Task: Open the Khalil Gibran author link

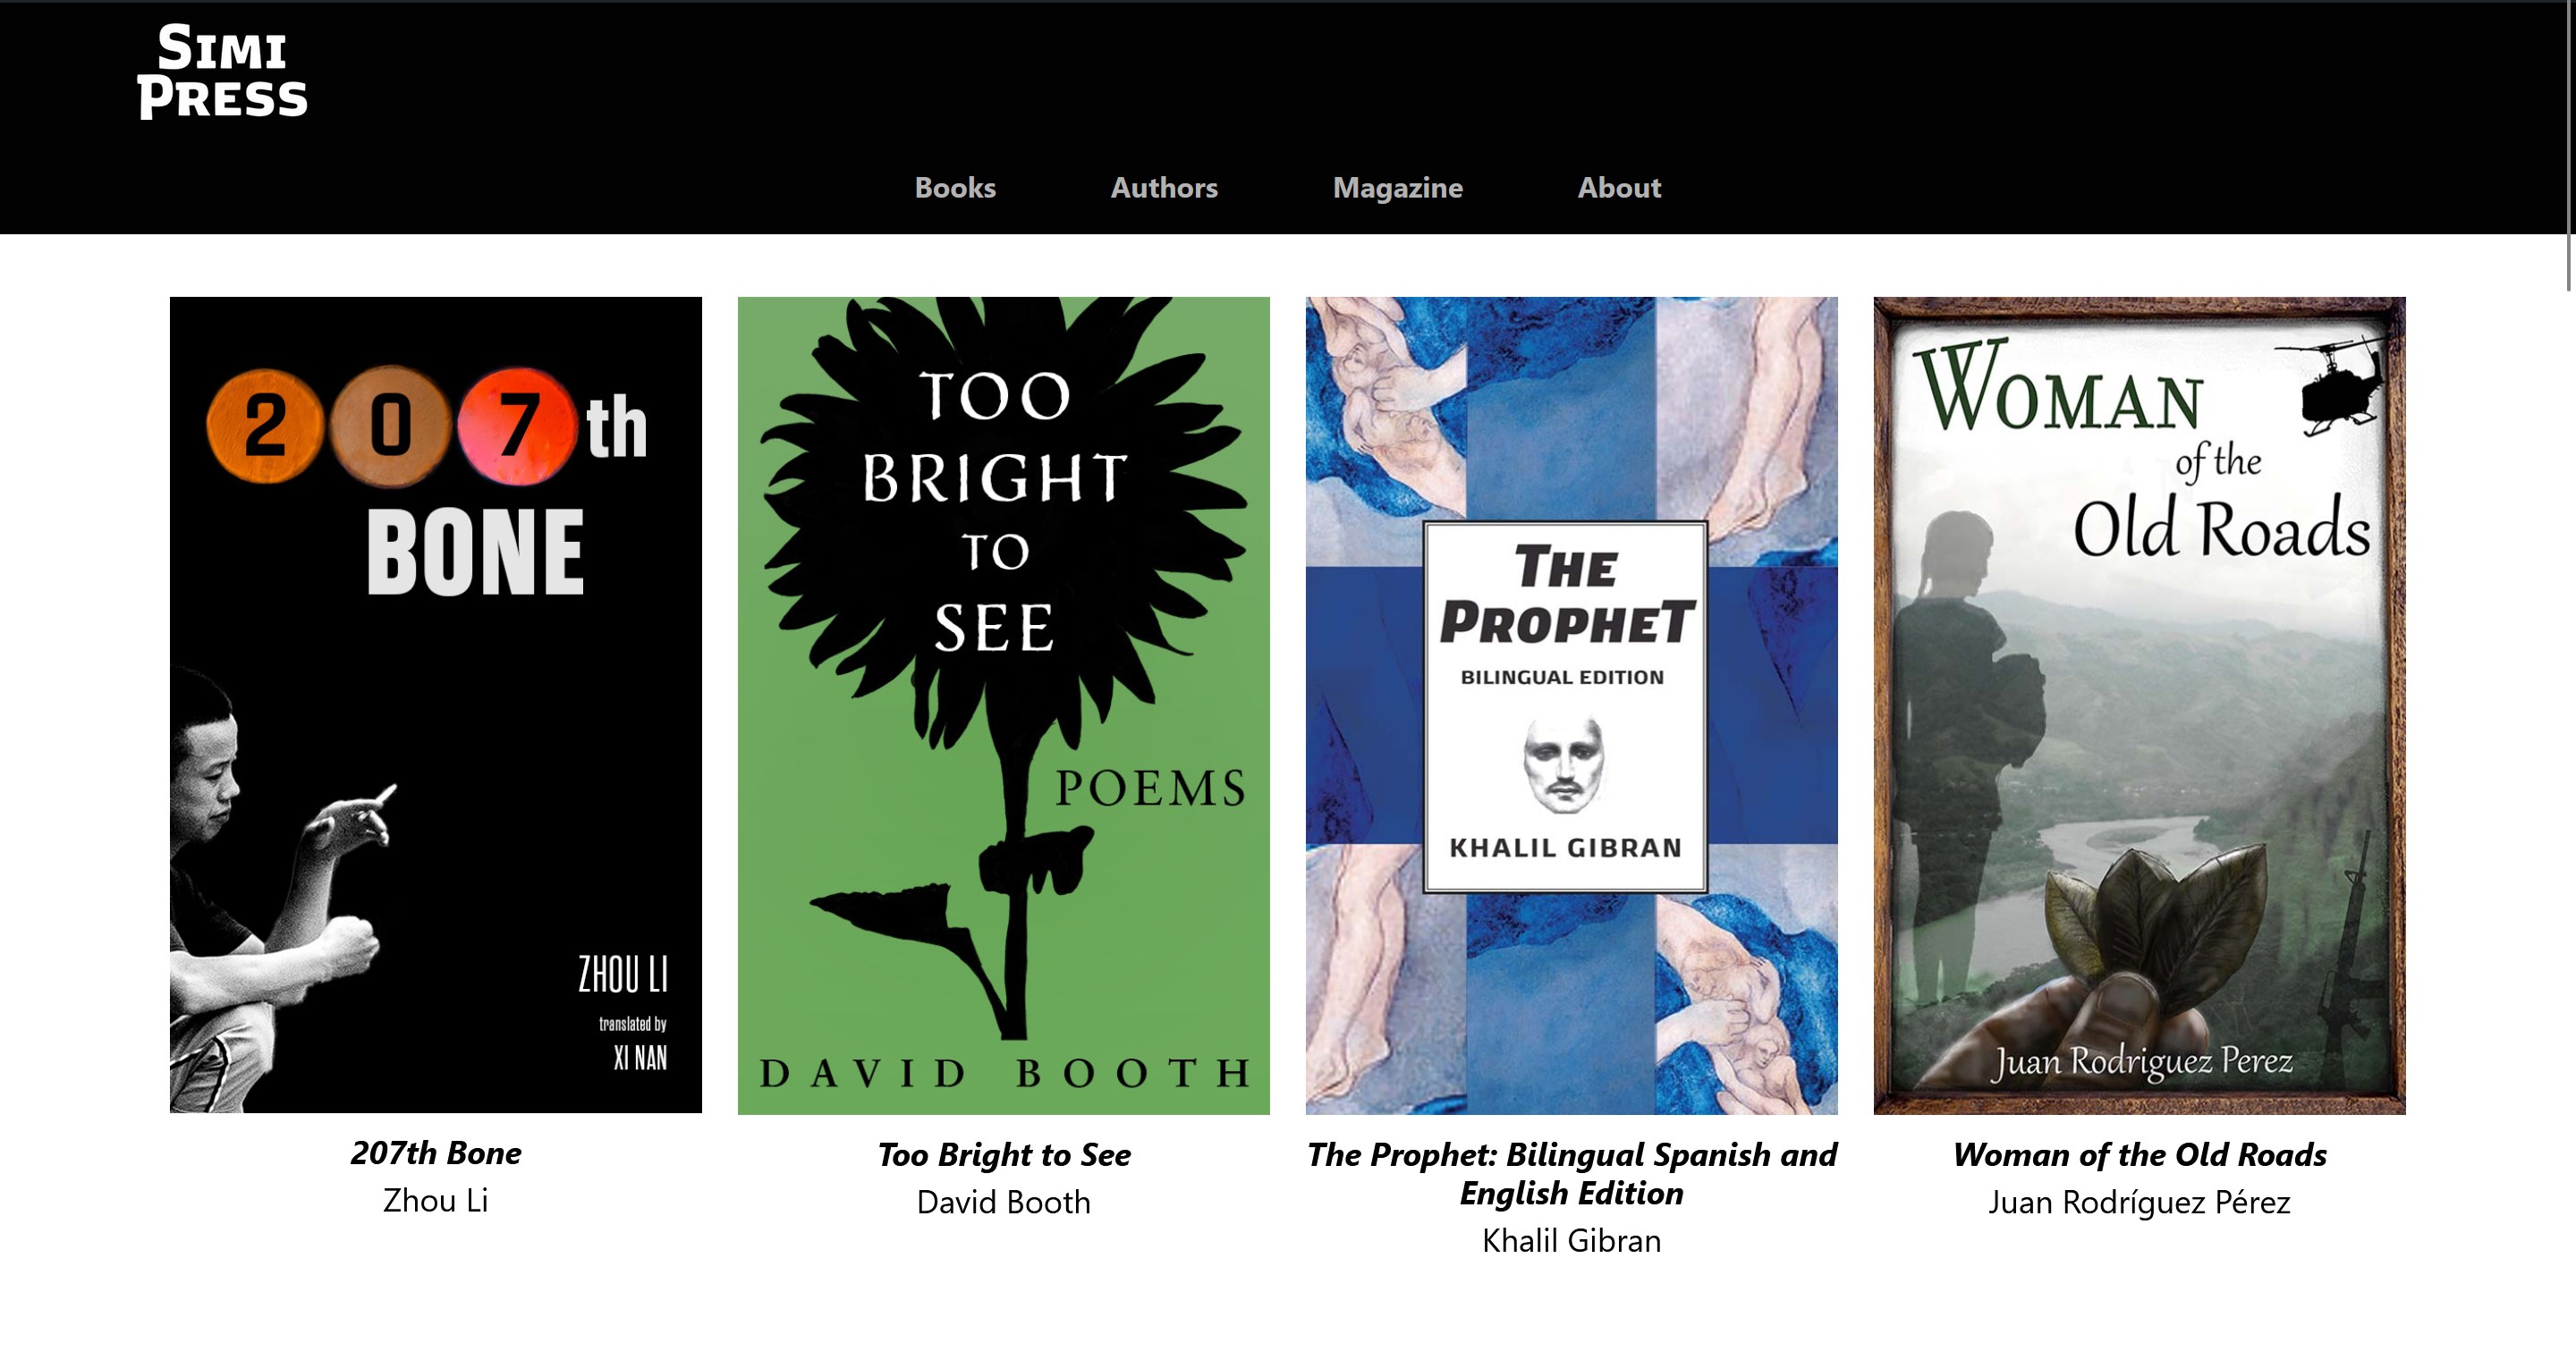Action: click(x=1572, y=1241)
